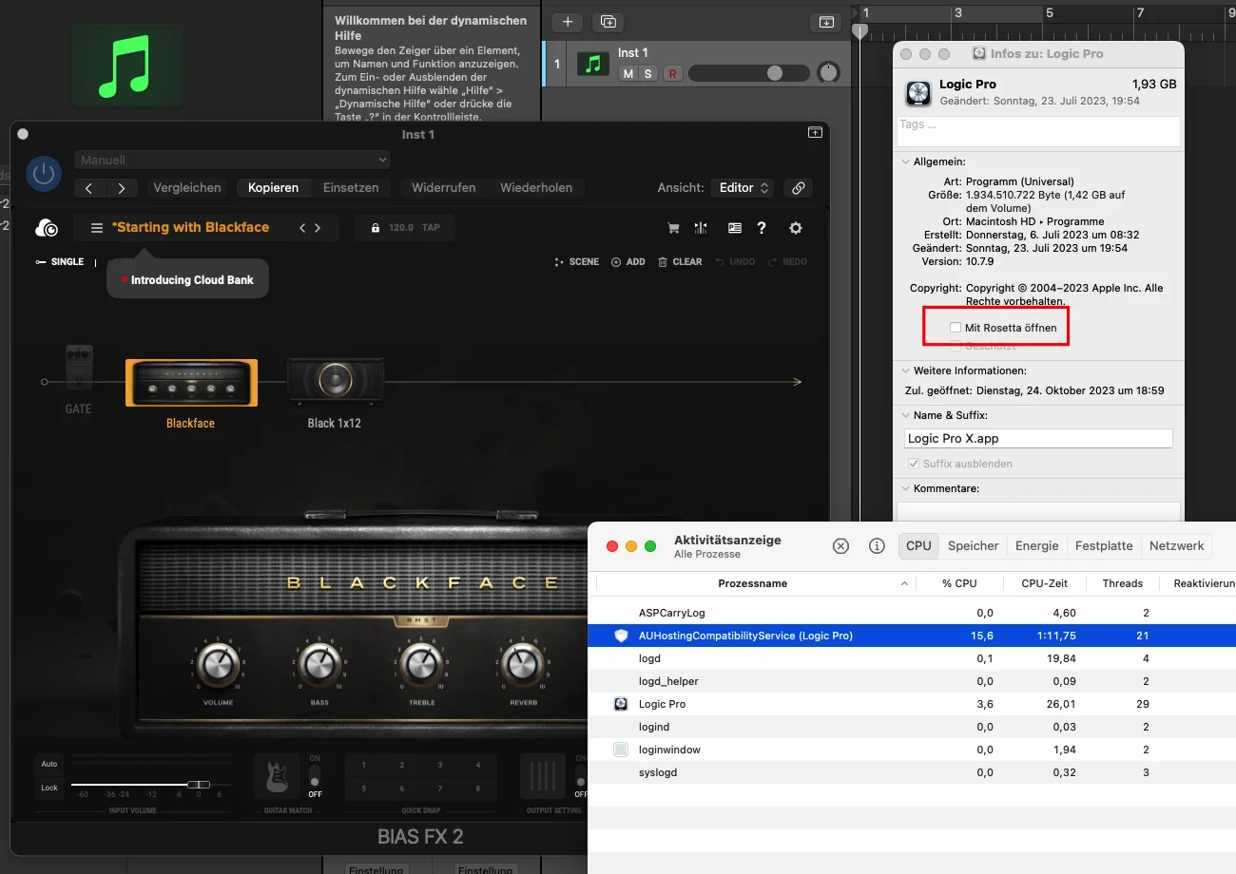Show process info icon in Aktivitätsanzeige
Image resolution: width=1236 pixels, height=874 pixels.
tap(878, 546)
